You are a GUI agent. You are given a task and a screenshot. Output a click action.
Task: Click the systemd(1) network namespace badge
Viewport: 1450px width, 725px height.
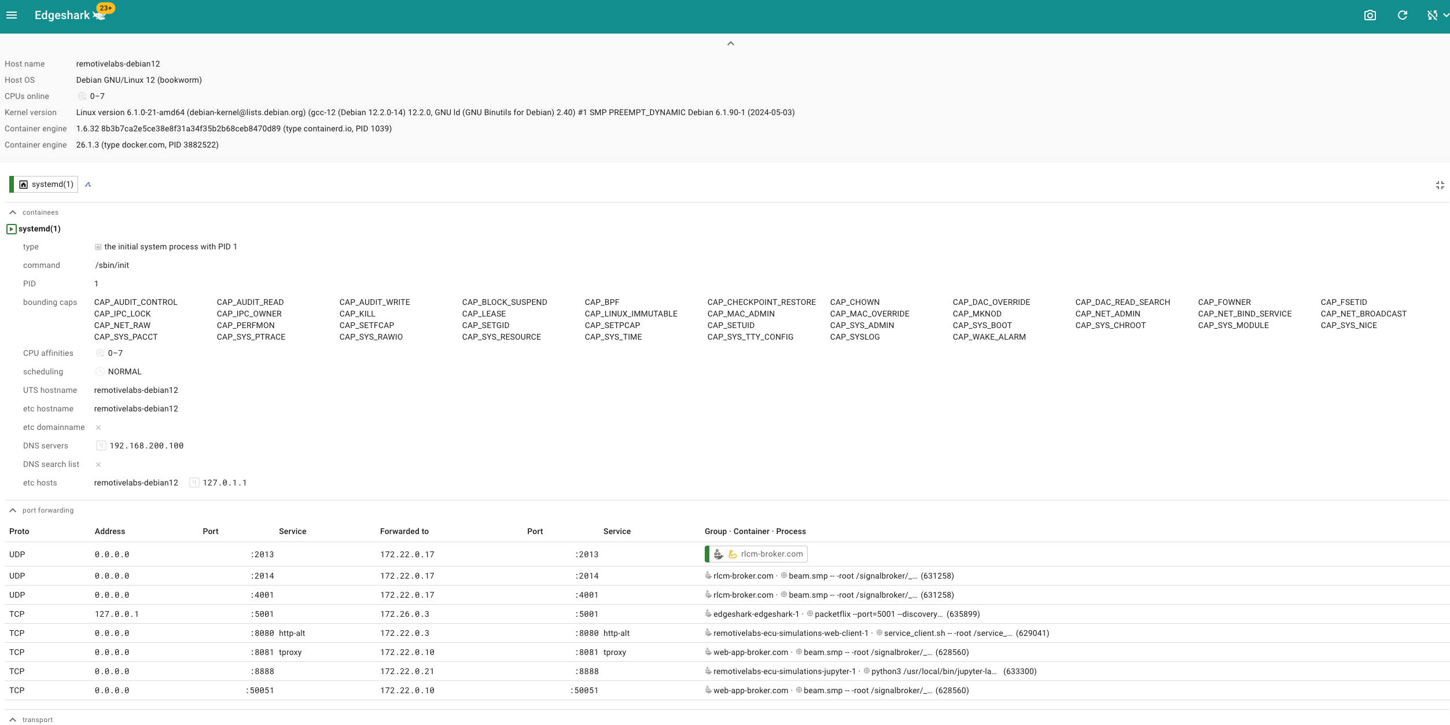tap(46, 185)
